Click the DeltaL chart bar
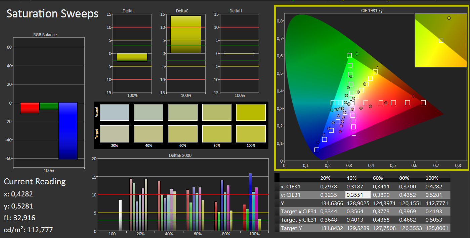Screen dimensions: 470x238 point(132,57)
